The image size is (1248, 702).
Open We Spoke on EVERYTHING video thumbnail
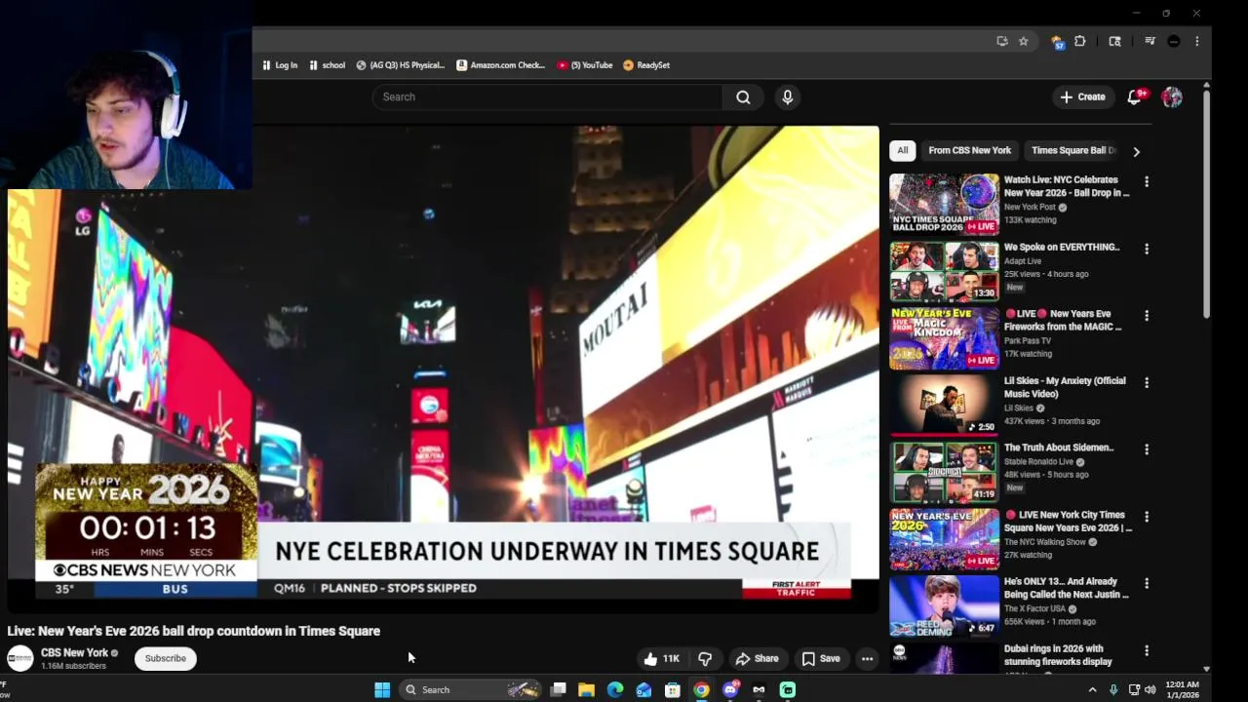pos(944,271)
